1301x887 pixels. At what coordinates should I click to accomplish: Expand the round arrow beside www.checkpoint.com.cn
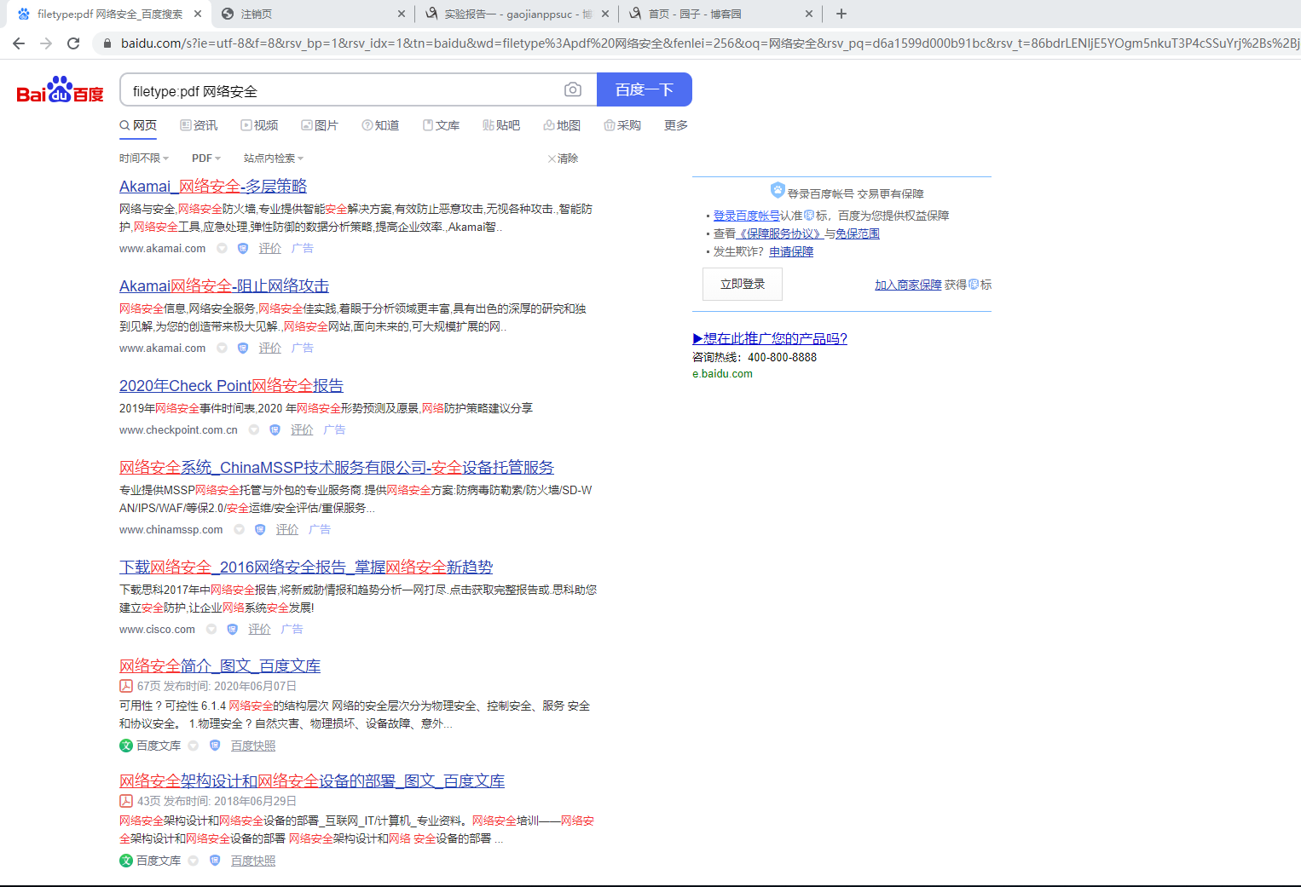(x=254, y=430)
